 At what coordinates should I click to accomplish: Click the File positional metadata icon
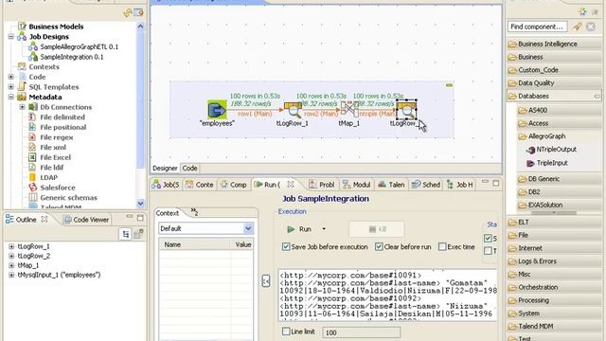[33, 127]
